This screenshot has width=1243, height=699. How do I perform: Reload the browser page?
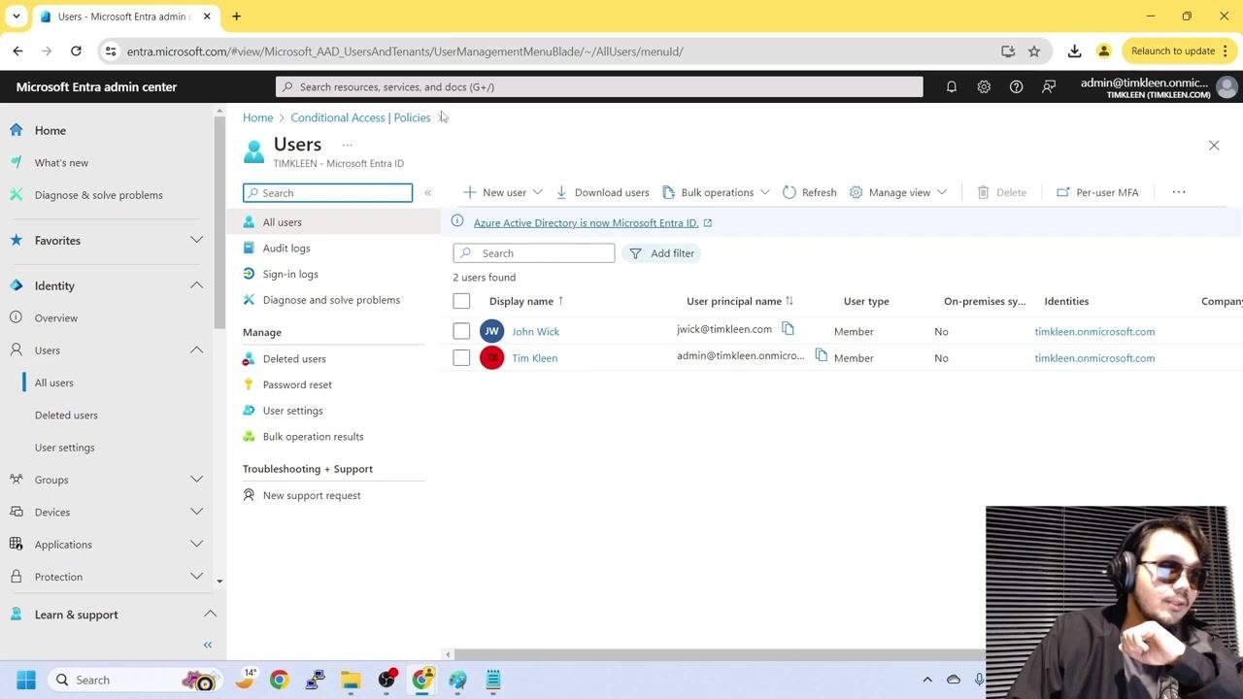(x=76, y=51)
